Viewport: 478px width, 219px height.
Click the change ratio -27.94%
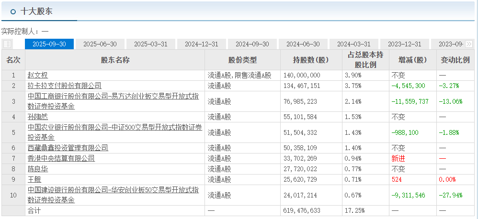coord(450,195)
